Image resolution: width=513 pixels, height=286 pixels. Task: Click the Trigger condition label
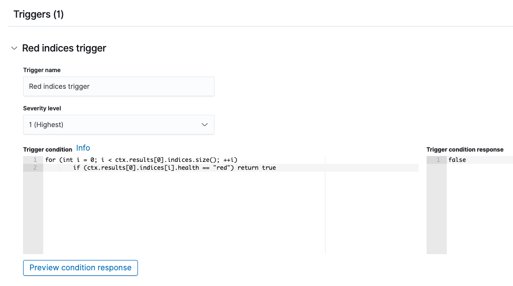46,149
